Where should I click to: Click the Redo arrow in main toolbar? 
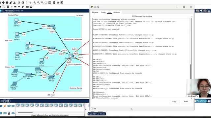click(x=30, y=3)
